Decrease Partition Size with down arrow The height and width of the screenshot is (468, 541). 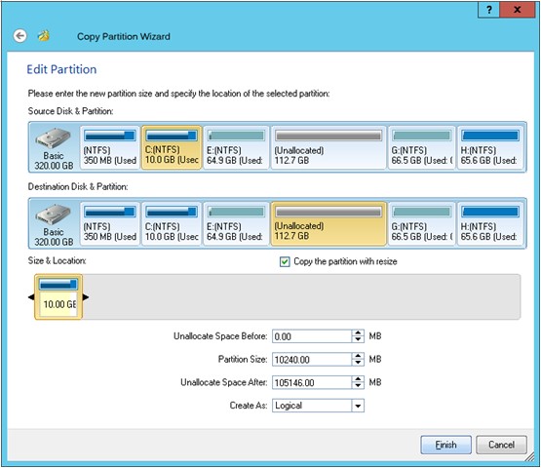358,363
